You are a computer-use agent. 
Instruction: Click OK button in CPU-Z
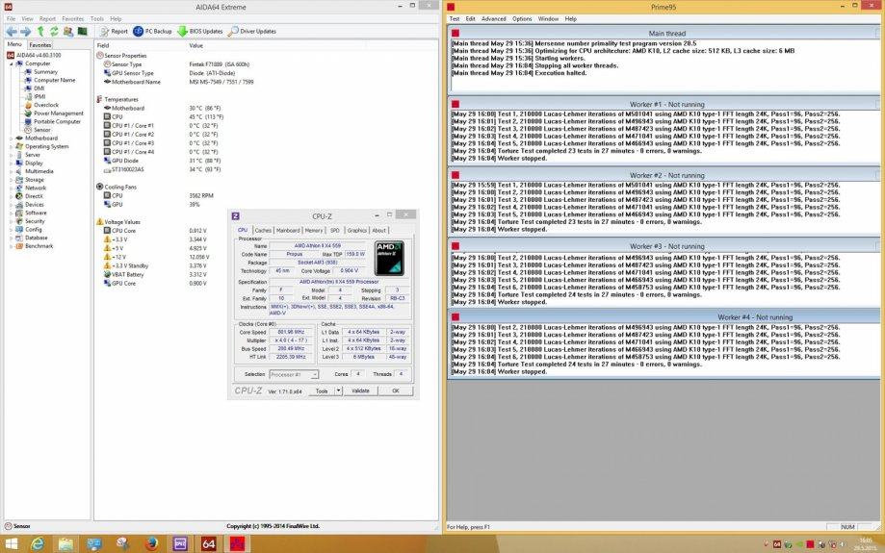(x=396, y=390)
